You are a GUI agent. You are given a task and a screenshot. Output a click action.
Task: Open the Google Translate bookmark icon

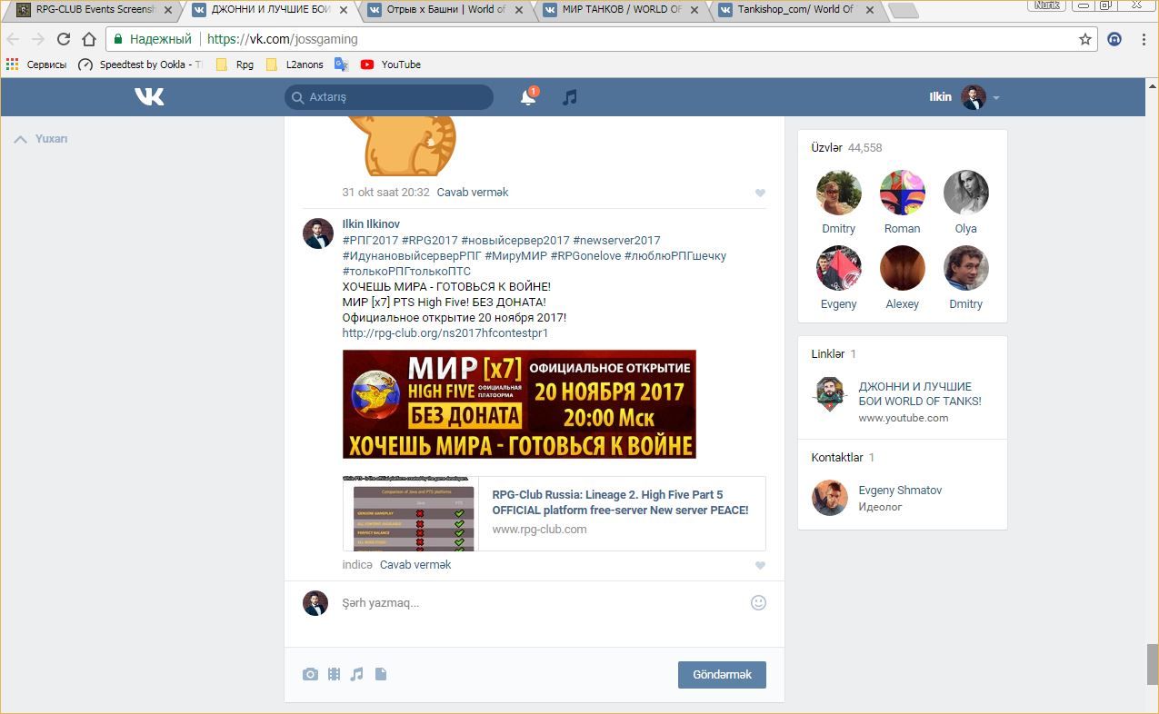tap(341, 64)
